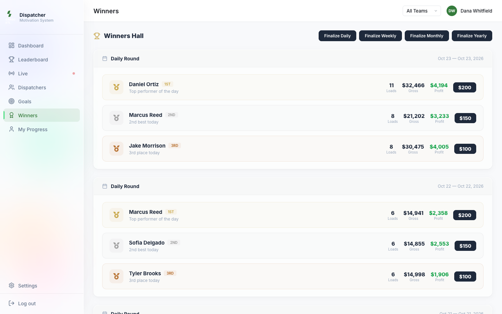Click Tyler Brooks' bronze medal icon
The width and height of the screenshot is (502, 314).
coord(116,276)
